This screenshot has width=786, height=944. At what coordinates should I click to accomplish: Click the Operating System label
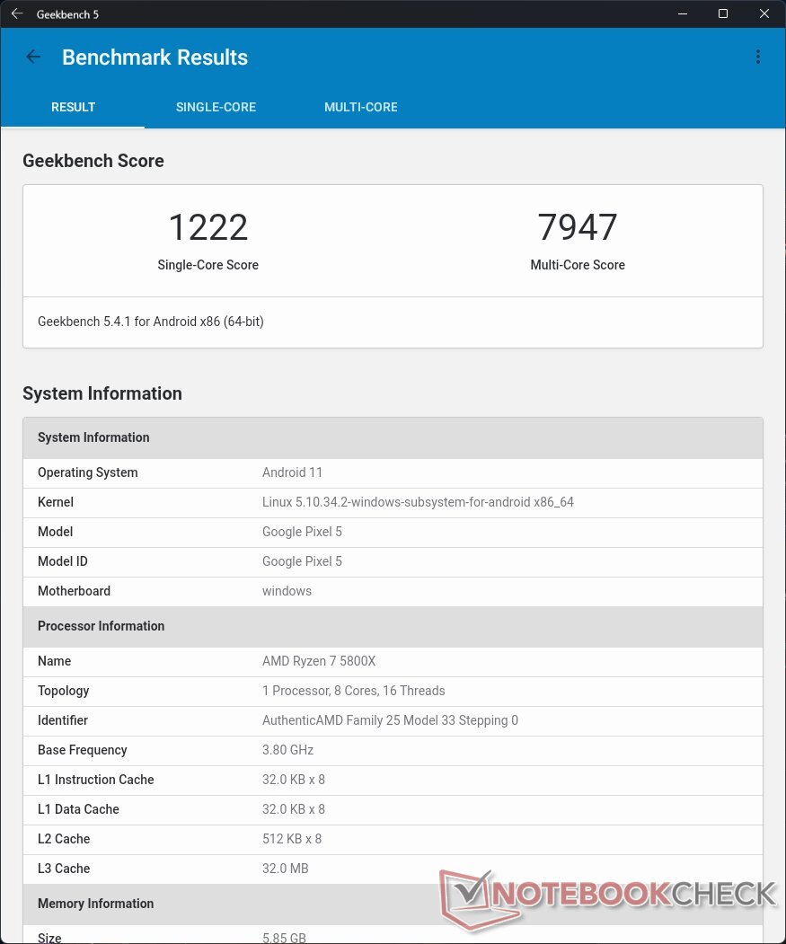pyautogui.click(x=87, y=472)
